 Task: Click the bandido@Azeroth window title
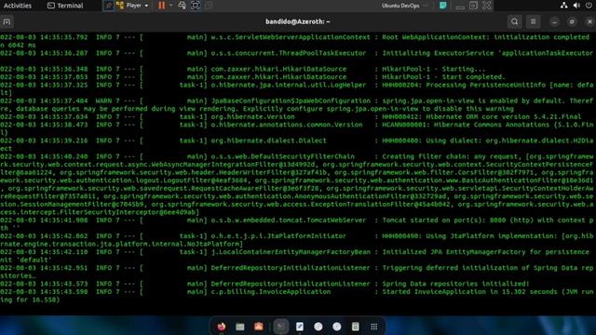point(298,21)
